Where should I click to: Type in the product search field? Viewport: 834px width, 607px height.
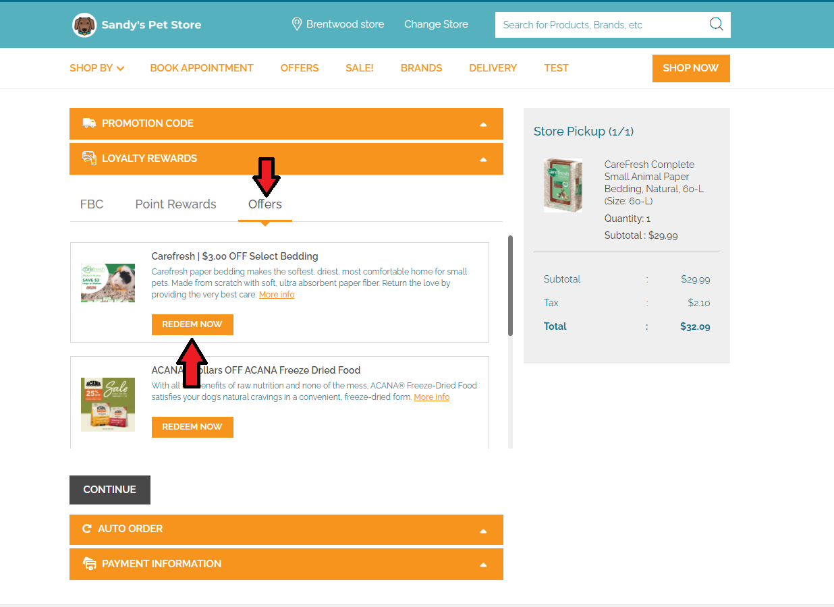[x=601, y=25]
